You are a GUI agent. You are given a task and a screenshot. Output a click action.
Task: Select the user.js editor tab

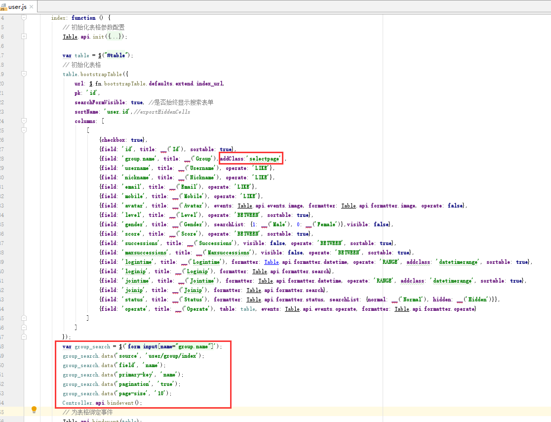(x=17, y=7)
